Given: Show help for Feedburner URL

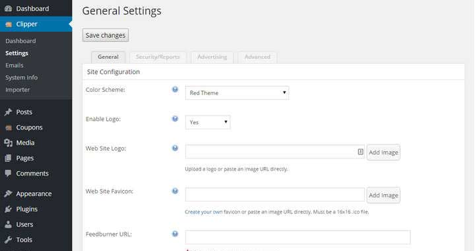Looking at the screenshot, I should coord(175,234).
